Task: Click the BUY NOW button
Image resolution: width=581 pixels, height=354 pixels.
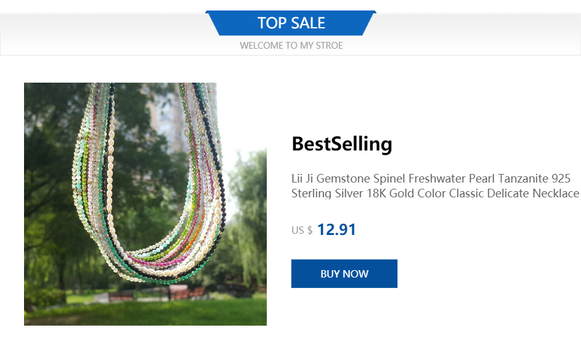Action: 344,274
